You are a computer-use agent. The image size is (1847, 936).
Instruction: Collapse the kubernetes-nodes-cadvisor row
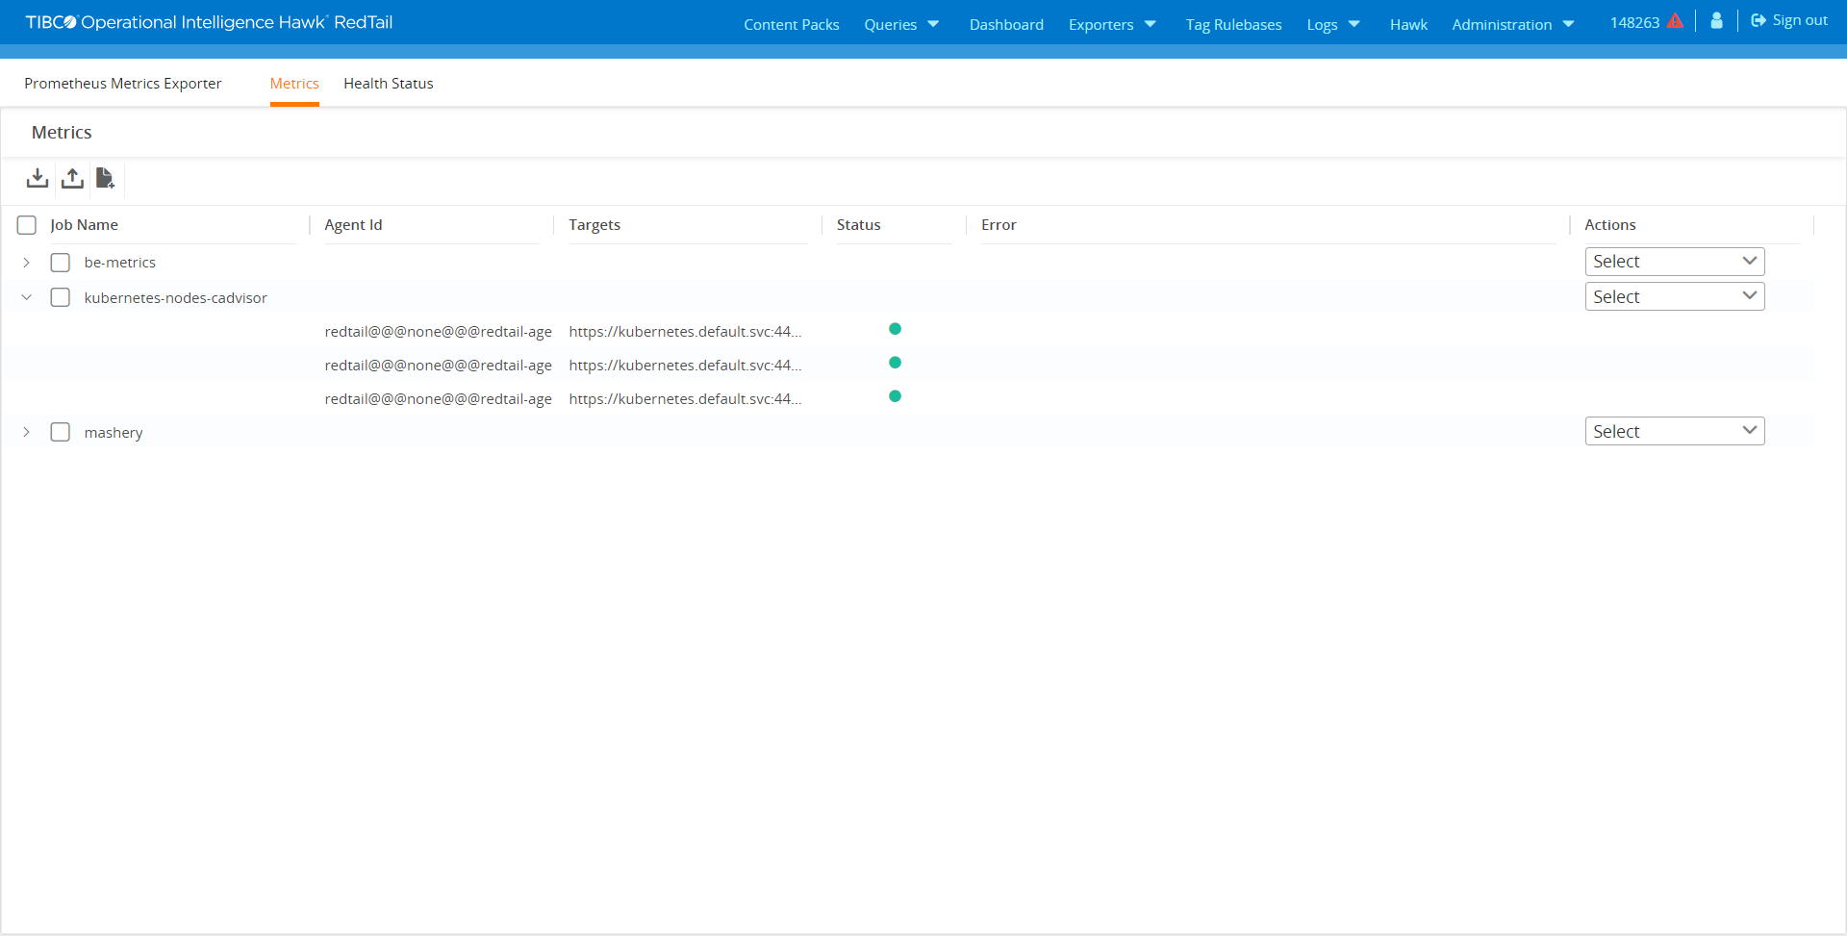coord(26,297)
